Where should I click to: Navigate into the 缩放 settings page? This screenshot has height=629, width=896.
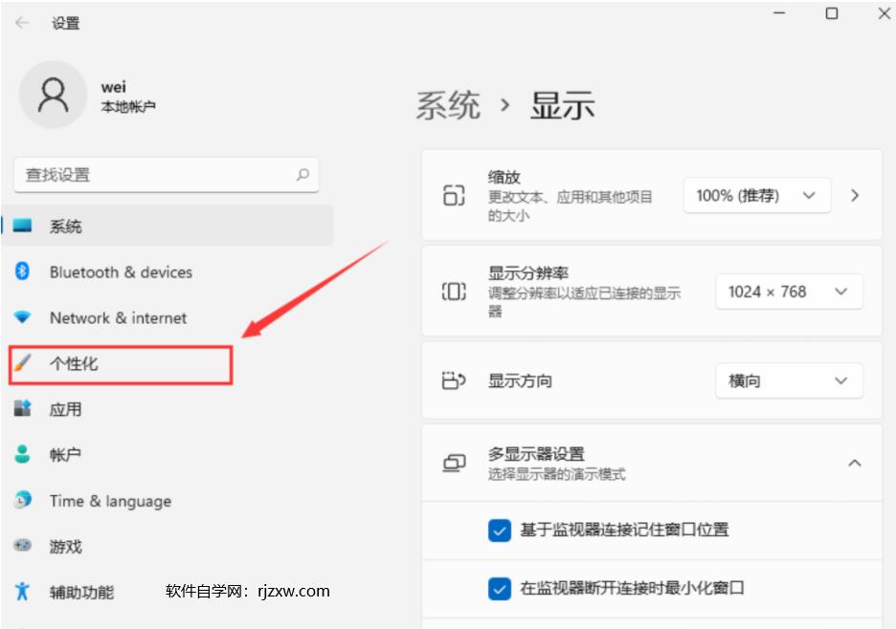point(854,195)
